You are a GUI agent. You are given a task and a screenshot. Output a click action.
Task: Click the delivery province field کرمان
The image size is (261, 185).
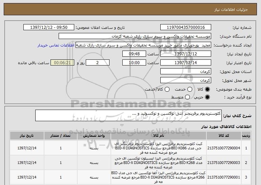point(186,72)
